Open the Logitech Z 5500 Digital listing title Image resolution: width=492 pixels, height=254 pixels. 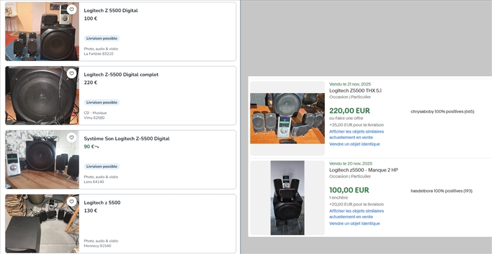111,10
